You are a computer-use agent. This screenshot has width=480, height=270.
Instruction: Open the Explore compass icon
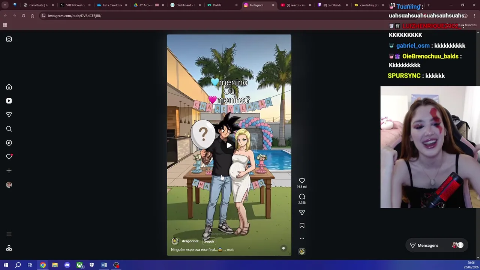9,143
